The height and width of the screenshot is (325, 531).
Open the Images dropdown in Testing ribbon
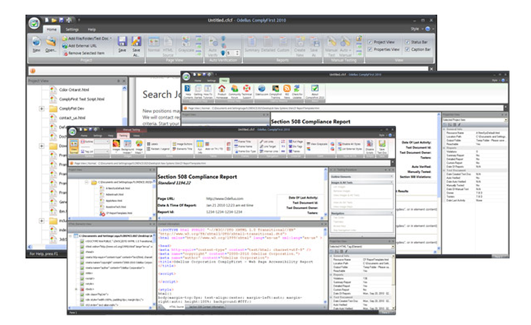116,146
